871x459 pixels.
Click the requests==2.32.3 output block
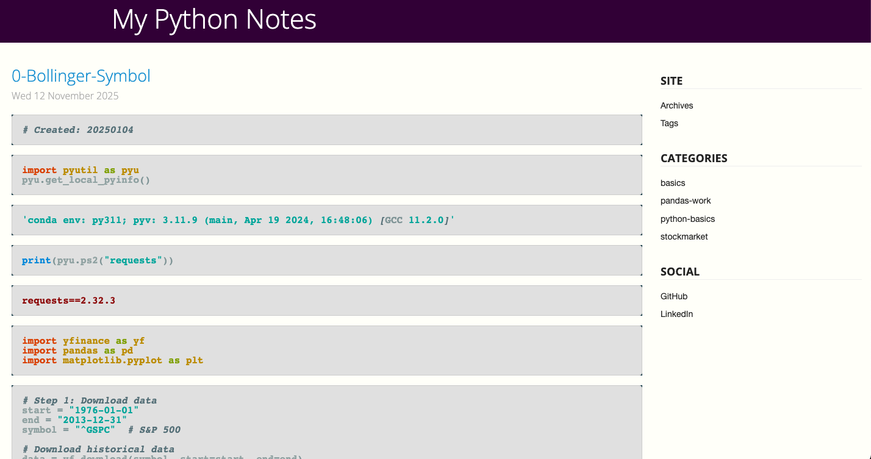pyautogui.click(x=326, y=301)
